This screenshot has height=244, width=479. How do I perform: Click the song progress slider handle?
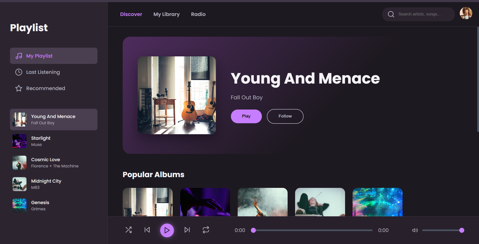253,230
